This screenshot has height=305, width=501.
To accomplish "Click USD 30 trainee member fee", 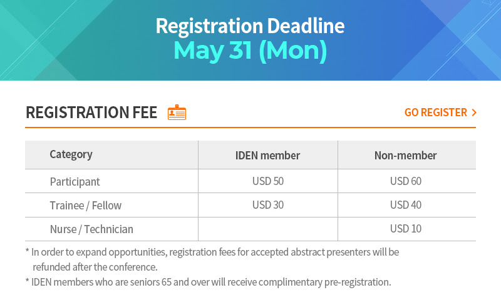I will click(268, 205).
